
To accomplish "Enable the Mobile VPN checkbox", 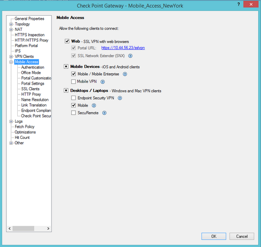I will point(74,81).
